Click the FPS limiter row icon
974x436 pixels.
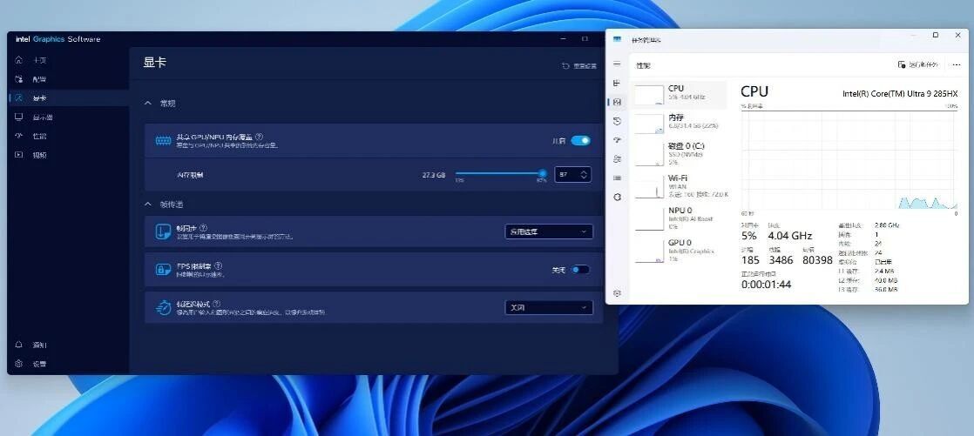coord(163,270)
